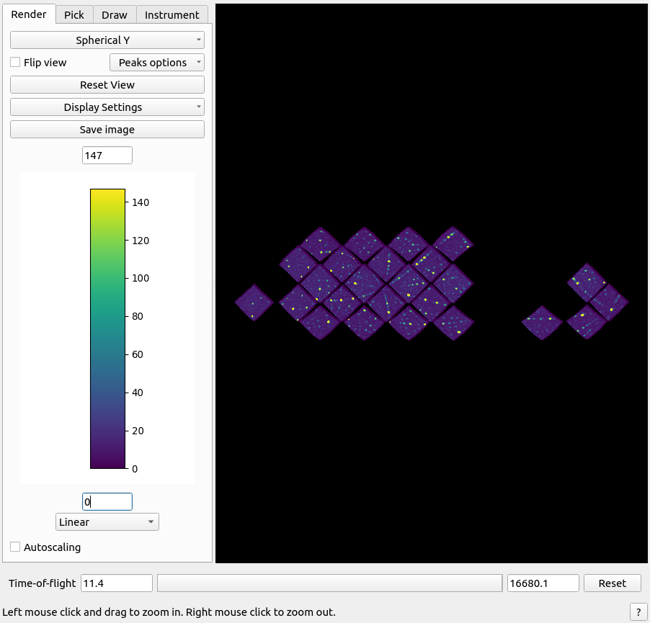
Task: Click the Save image button
Action: (107, 130)
